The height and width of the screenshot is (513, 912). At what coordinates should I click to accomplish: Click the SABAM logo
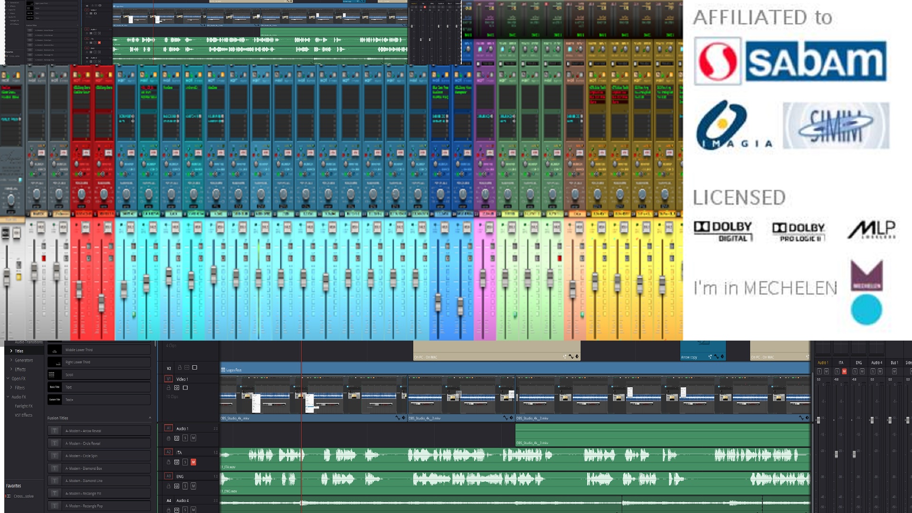(x=790, y=61)
